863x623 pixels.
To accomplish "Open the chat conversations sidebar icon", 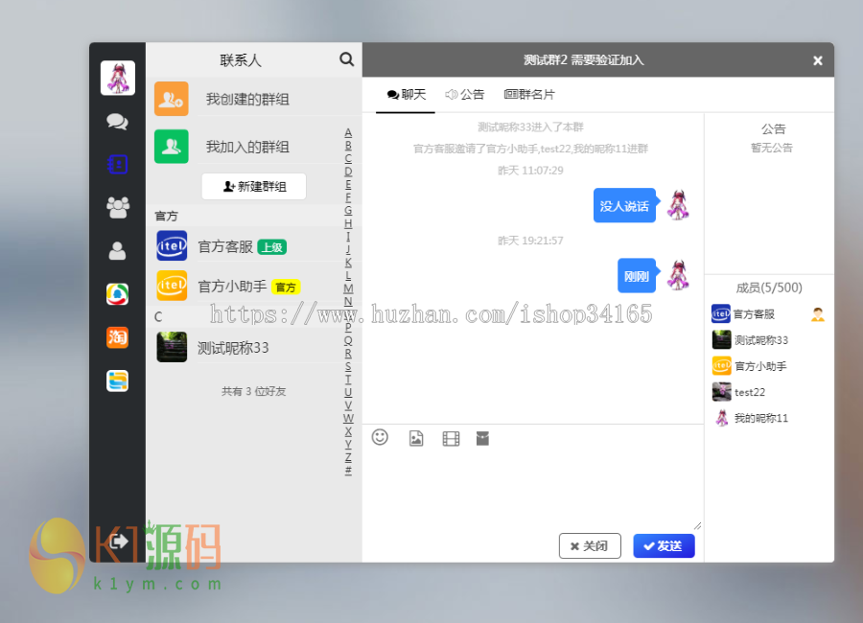I will click(x=117, y=121).
